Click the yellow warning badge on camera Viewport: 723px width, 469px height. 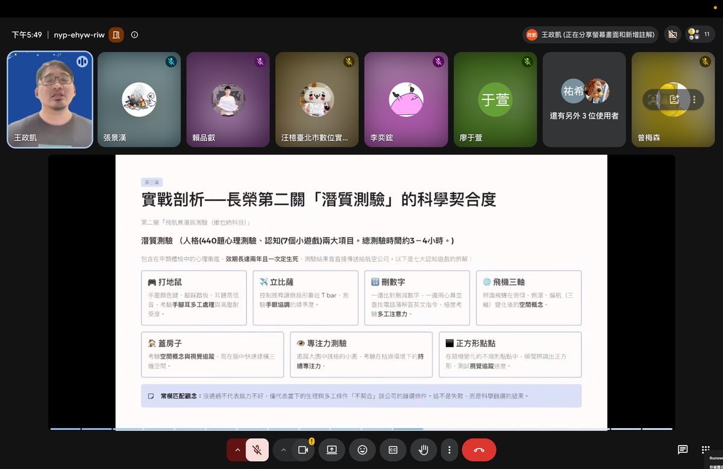pos(311,441)
